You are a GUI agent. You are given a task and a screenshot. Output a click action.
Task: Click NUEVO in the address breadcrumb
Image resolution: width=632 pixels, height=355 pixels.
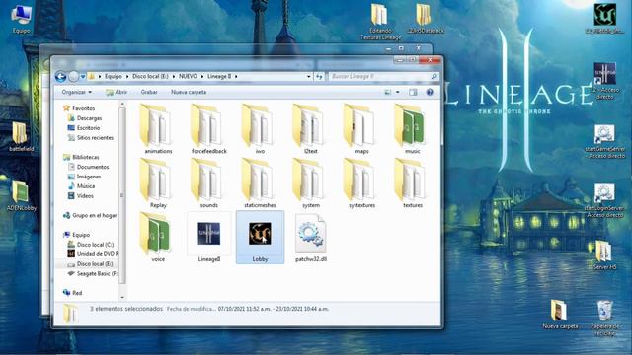(x=188, y=76)
